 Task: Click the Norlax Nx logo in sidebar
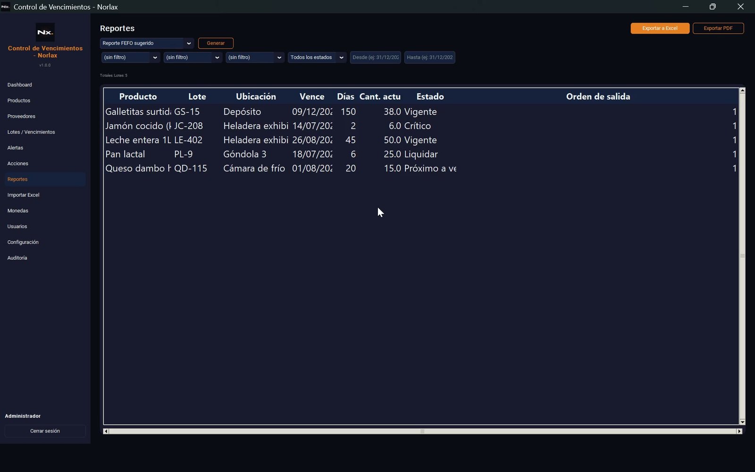(45, 32)
